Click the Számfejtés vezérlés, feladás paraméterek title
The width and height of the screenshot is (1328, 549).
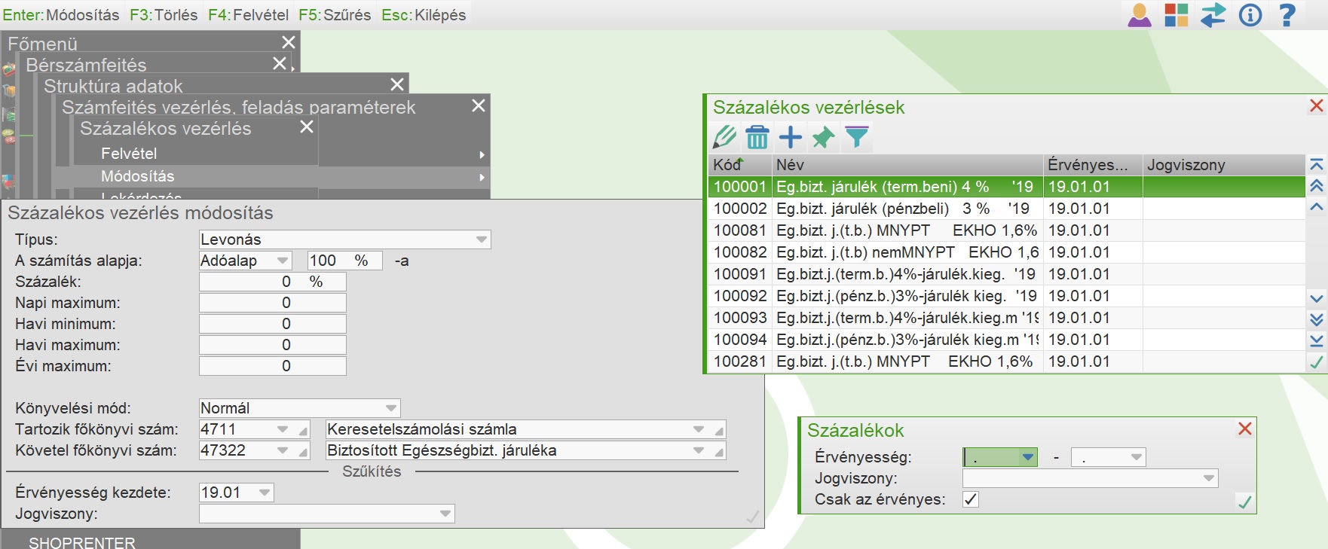tap(238, 107)
